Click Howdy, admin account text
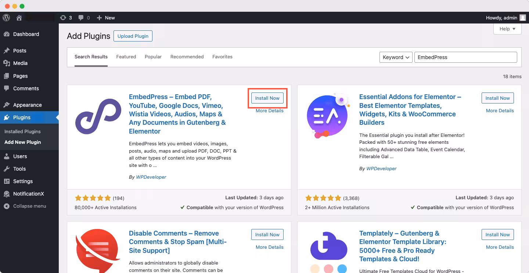Viewport: 529px width, 273px height. pos(501,18)
